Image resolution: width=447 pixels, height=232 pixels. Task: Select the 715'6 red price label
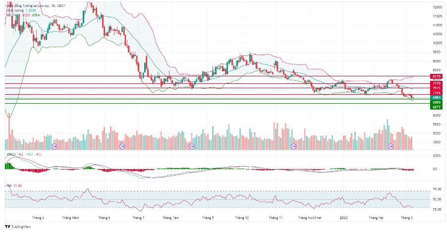437,93
